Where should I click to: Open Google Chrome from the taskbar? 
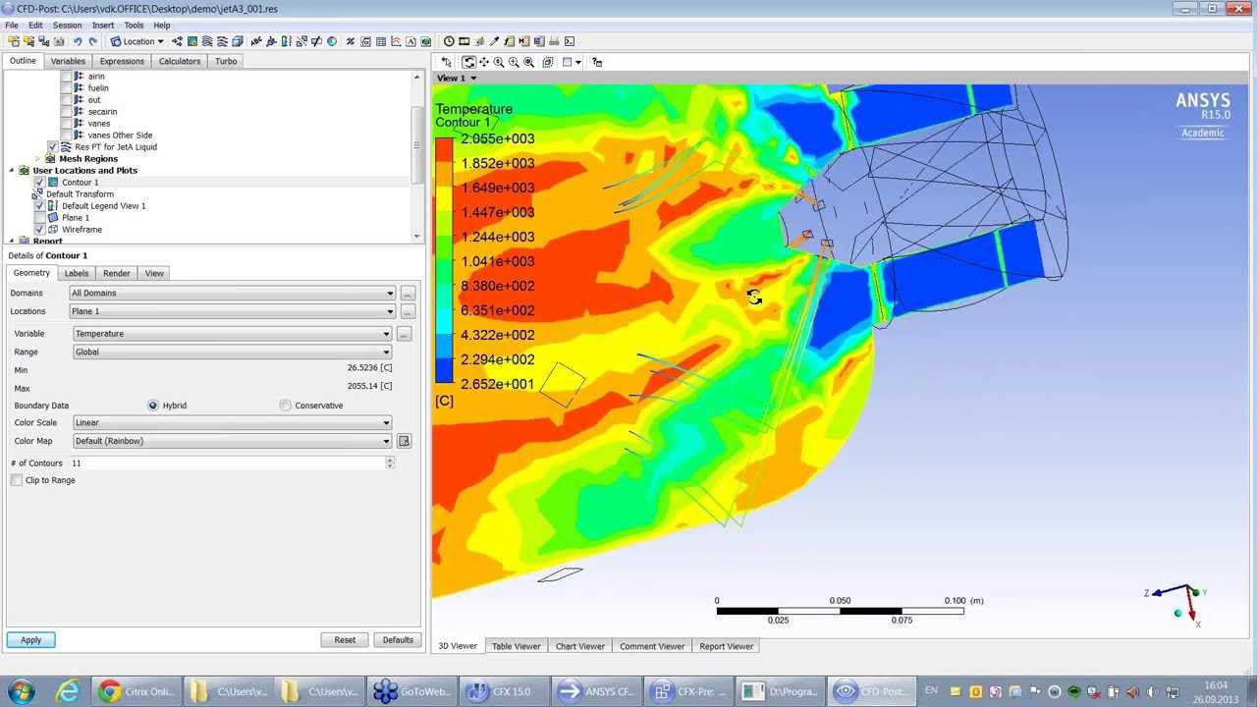click(x=137, y=691)
